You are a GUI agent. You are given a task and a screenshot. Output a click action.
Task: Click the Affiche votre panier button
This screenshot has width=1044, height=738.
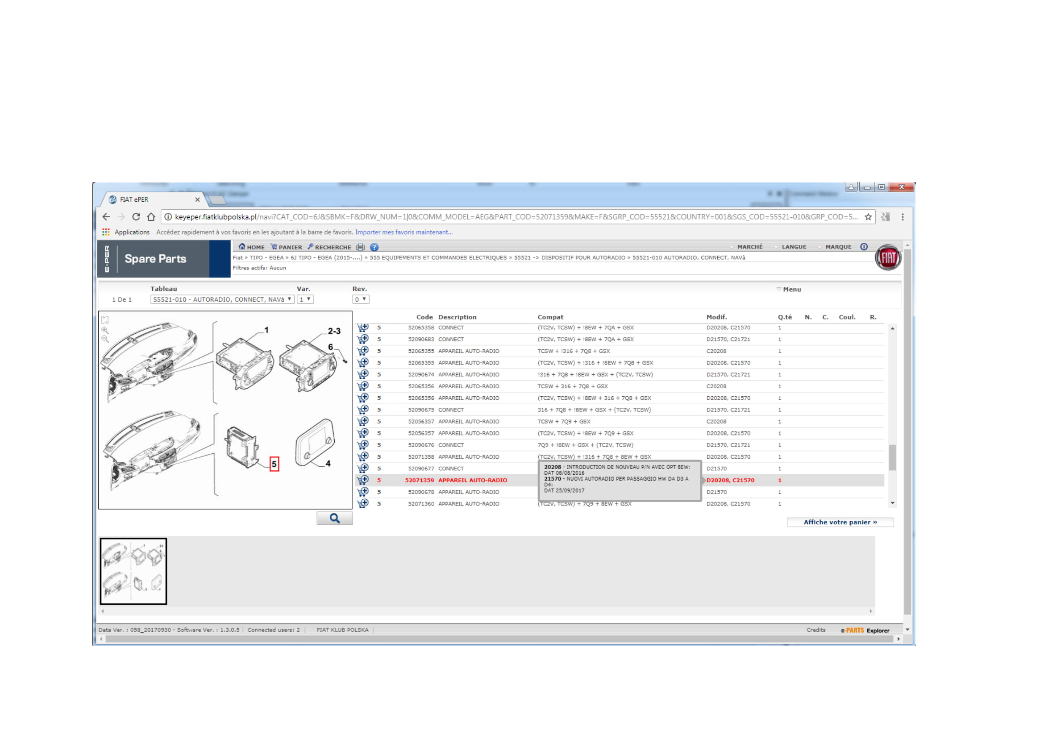click(x=840, y=522)
